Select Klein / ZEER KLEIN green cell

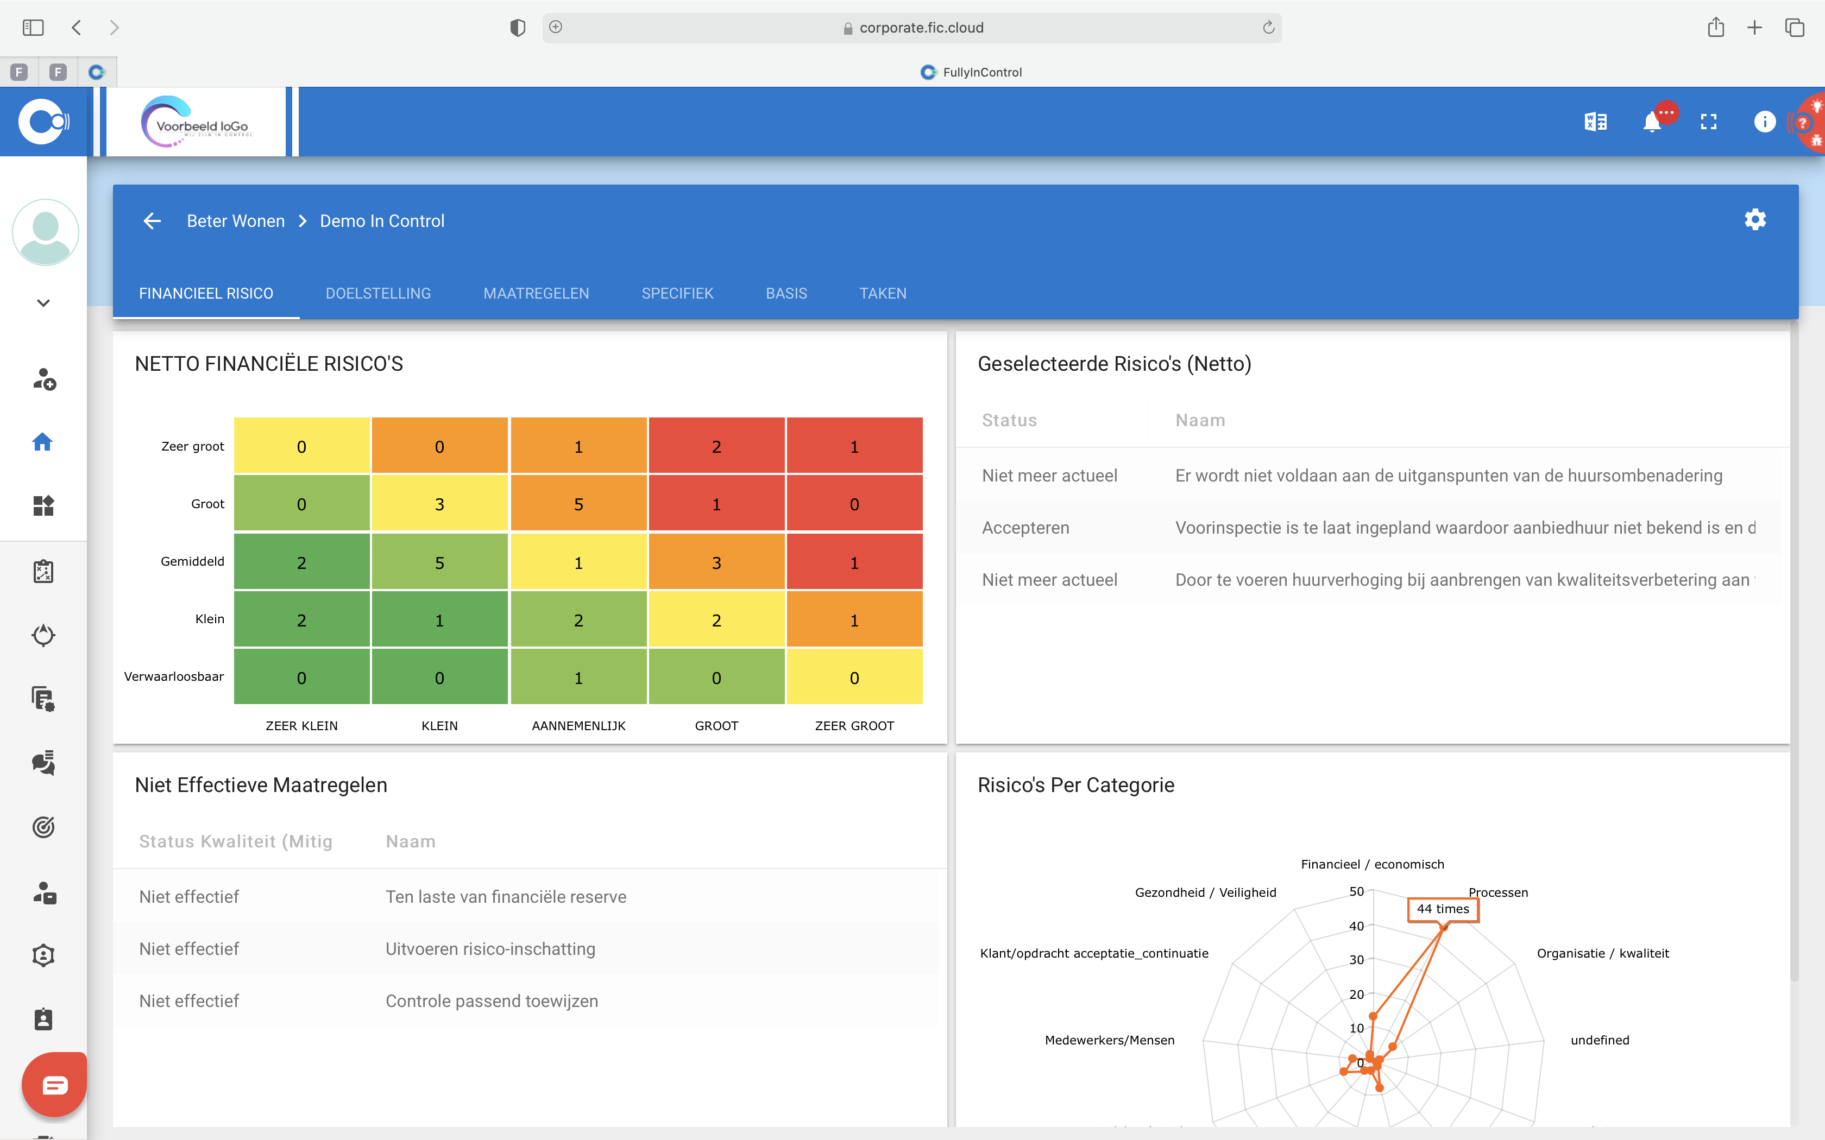tap(301, 620)
